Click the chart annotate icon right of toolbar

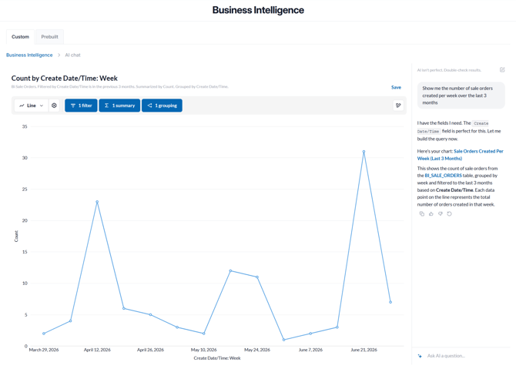tap(398, 106)
